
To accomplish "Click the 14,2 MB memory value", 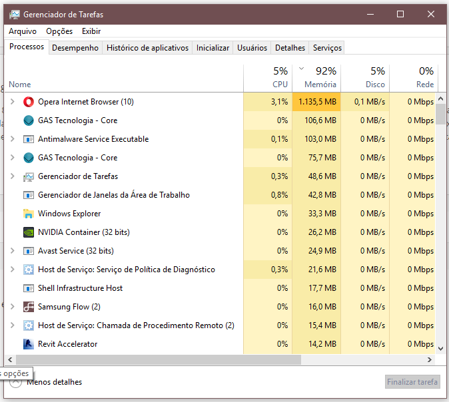I will (322, 344).
